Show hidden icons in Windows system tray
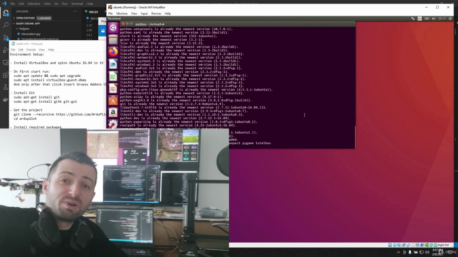This screenshot has height=257, width=458. click(399, 252)
